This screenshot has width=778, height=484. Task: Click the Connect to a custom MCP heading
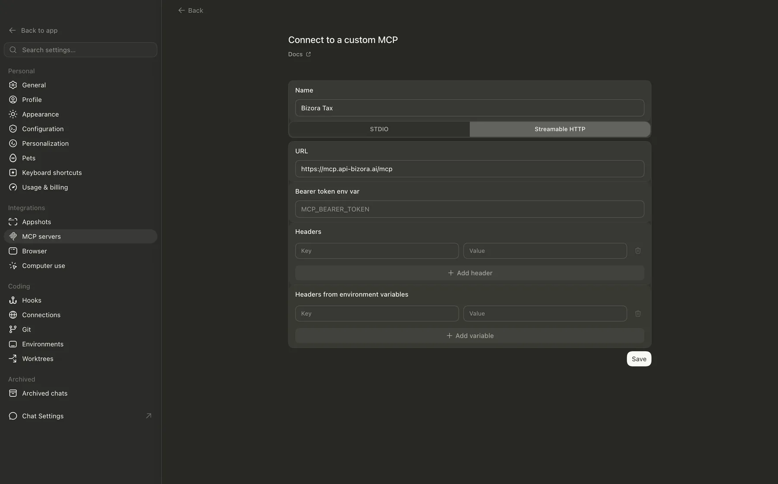(343, 40)
